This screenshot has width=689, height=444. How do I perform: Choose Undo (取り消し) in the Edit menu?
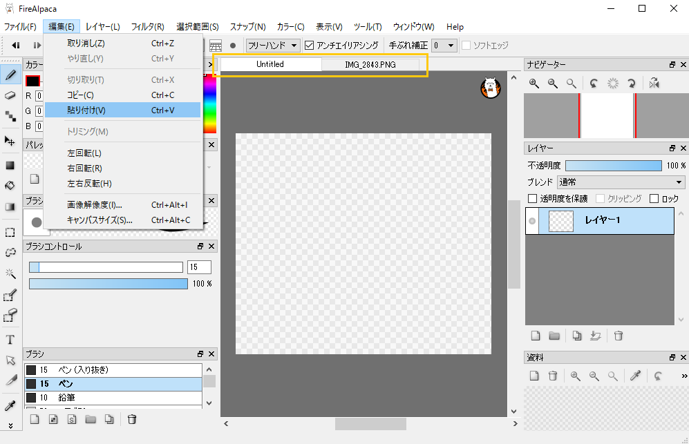122,43
